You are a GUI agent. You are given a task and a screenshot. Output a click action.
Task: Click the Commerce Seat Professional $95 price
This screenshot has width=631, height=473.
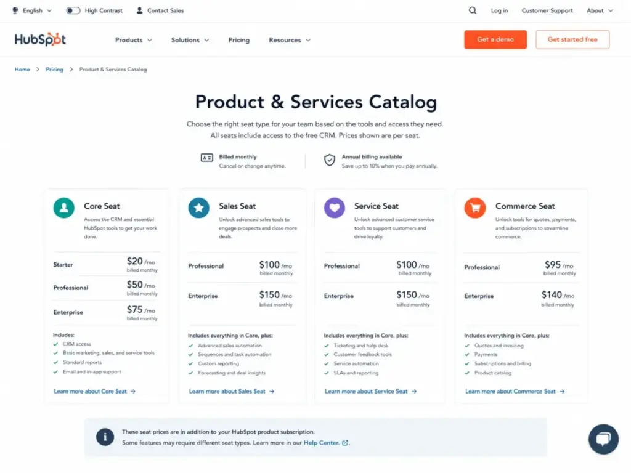(x=559, y=265)
